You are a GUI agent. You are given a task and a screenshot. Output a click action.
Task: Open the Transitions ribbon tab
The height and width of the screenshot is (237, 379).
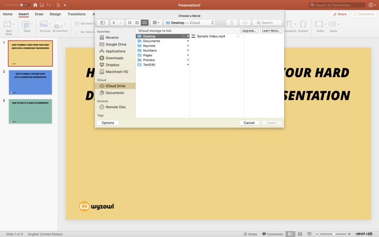click(x=77, y=14)
